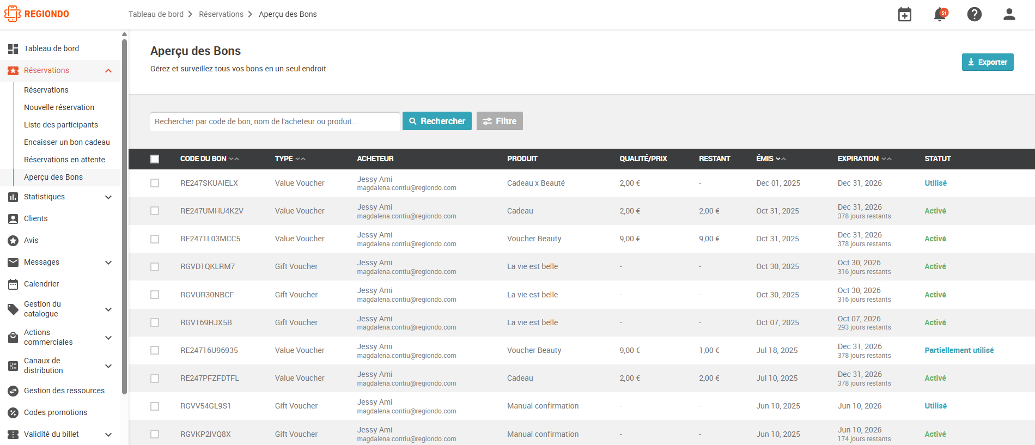Click the Exporter button
This screenshot has width=1035, height=445.
pyautogui.click(x=988, y=62)
